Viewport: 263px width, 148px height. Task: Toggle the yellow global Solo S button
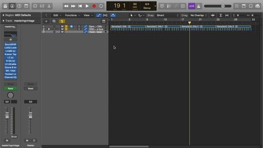[x=62, y=21]
